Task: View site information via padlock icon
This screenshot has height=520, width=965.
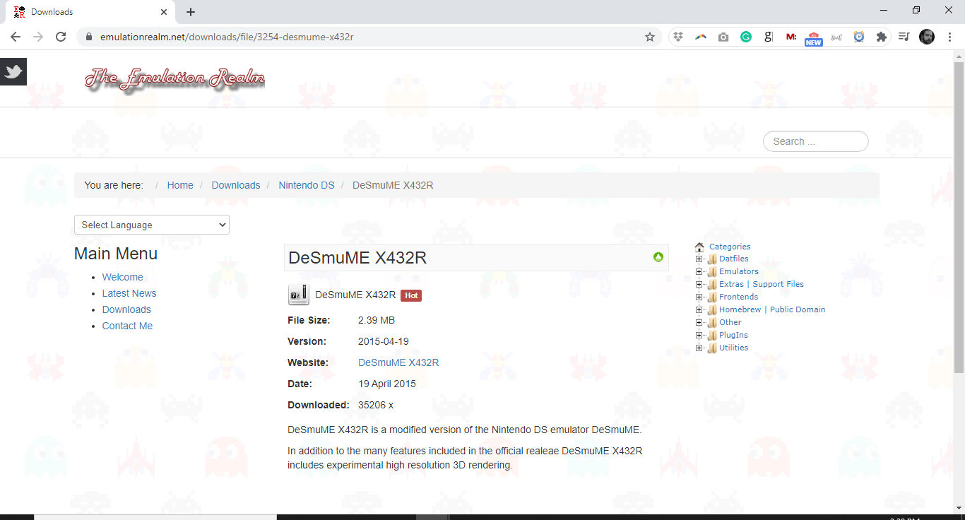Action: (88, 37)
